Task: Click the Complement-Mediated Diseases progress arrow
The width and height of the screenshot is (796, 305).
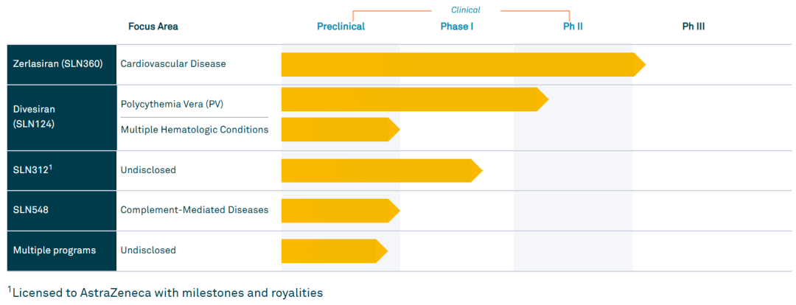Action: point(341,211)
